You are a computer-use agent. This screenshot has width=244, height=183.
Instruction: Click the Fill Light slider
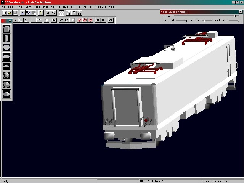[205, 20]
